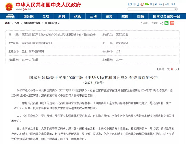Go to 国务院部门文件 in breadcrumb
Screen dimensions: 186x144
[52, 23]
